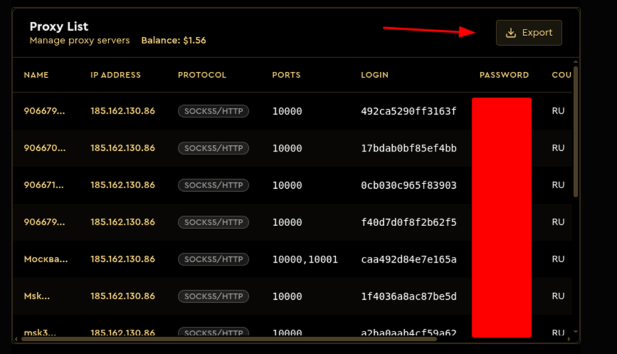Select the ports cell showing 10000,10001
This screenshot has height=354, width=617.
305,259
